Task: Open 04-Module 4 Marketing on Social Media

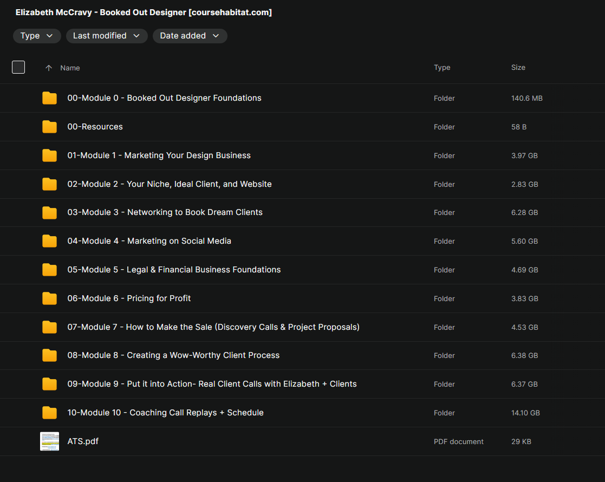Action: (x=149, y=241)
